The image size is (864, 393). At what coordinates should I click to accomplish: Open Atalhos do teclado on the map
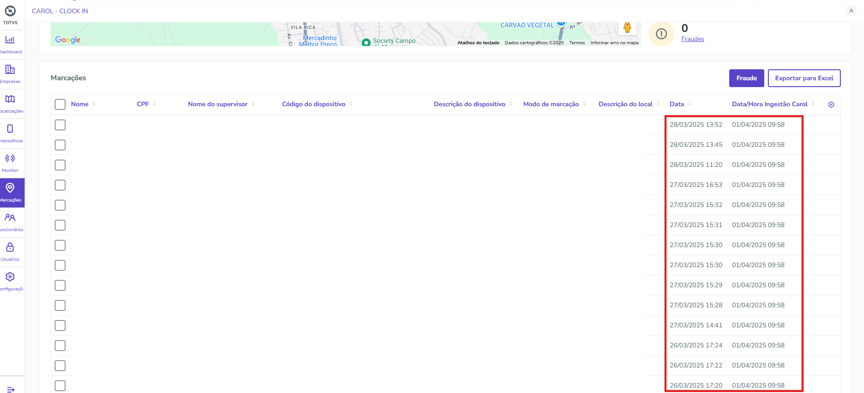coord(478,43)
